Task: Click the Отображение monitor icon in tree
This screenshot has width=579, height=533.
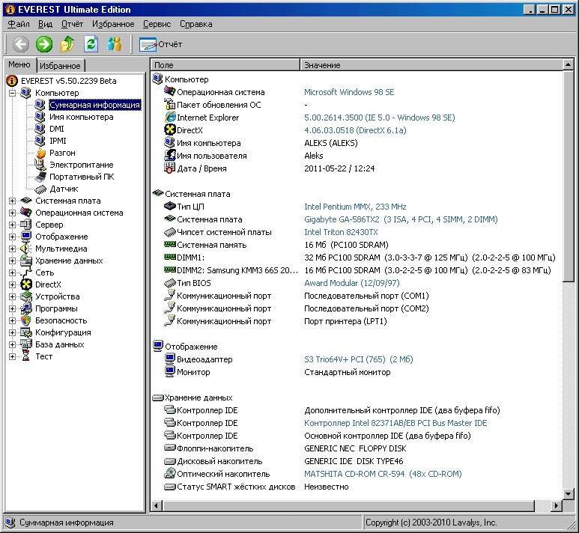Action: click(x=26, y=237)
